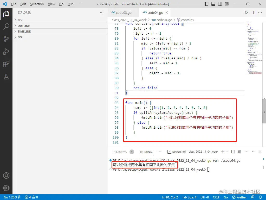This screenshot has width=266, height=200.
Task: Toggle Panel visibility from title bar
Action: tap(213, 4)
